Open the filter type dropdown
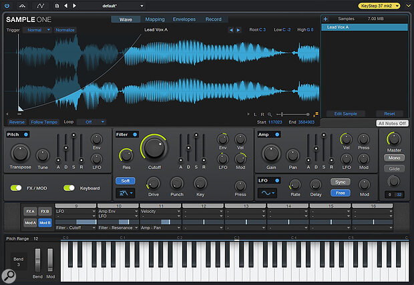 126,193
